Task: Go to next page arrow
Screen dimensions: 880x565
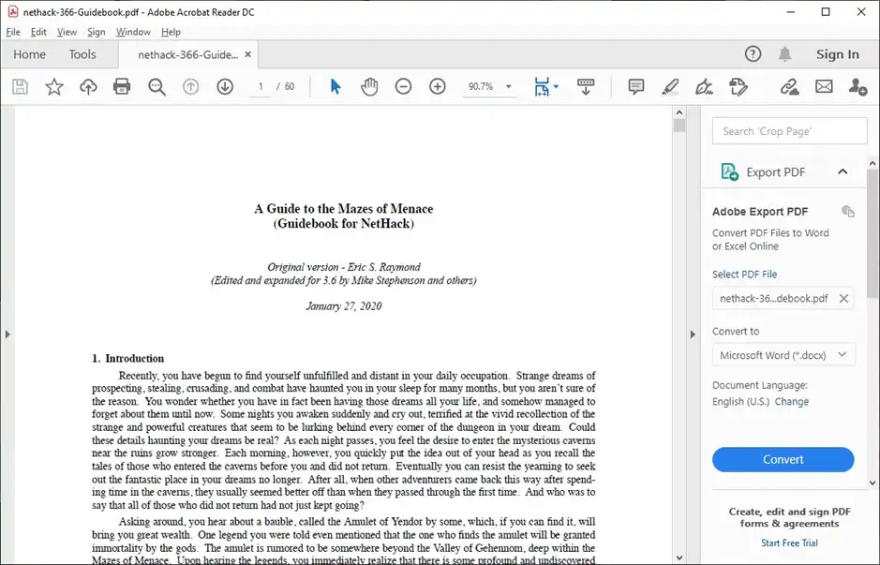Action: [x=225, y=86]
